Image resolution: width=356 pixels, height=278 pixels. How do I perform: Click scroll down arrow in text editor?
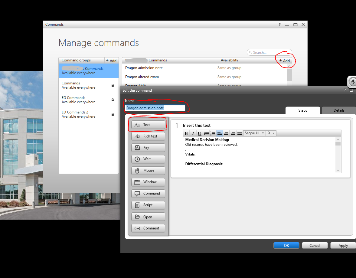pos(338,170)
